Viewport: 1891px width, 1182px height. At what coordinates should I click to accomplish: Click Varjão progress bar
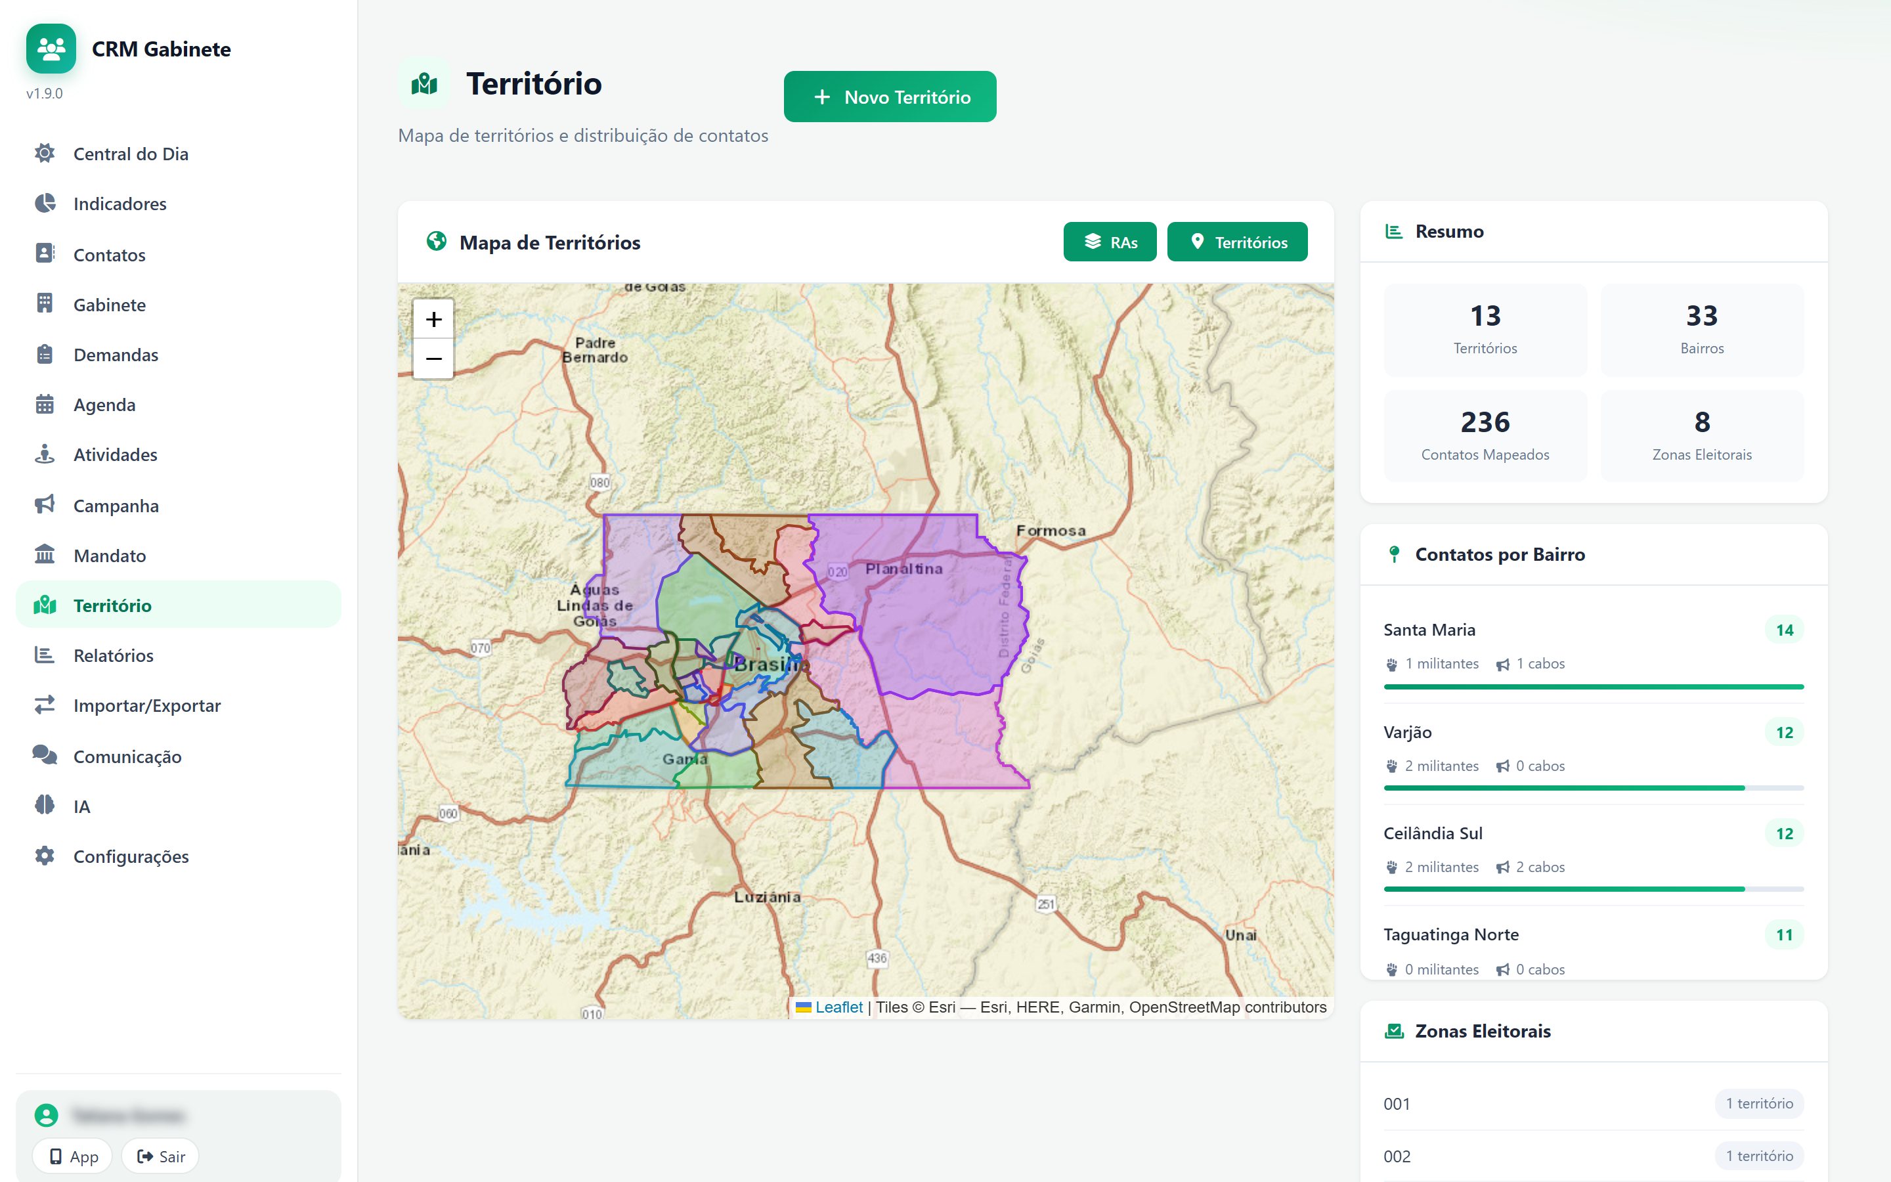click(x=1594, y=788)
